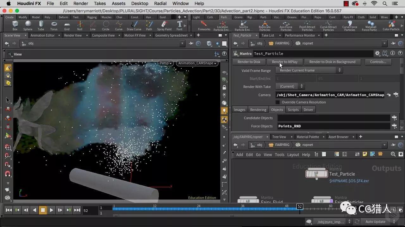
Task: Select the Font shelf tool
Action: 179,26
